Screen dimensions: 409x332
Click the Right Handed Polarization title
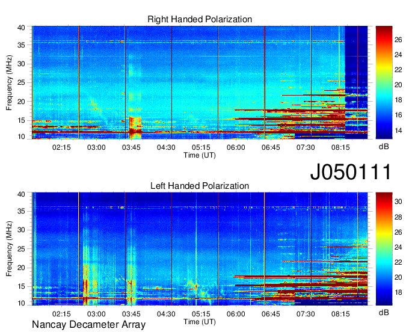(200, 19)
